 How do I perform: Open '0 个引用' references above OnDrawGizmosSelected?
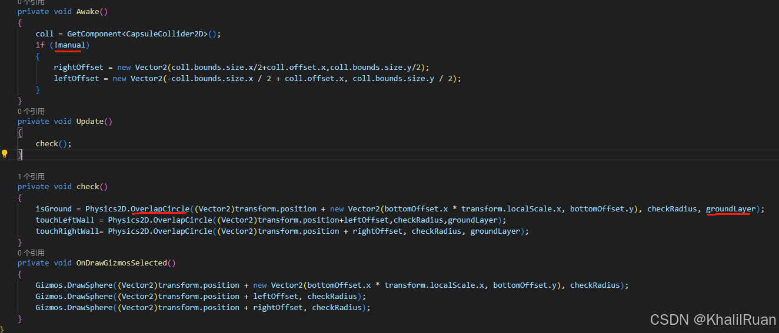click(x=31, y=253)
